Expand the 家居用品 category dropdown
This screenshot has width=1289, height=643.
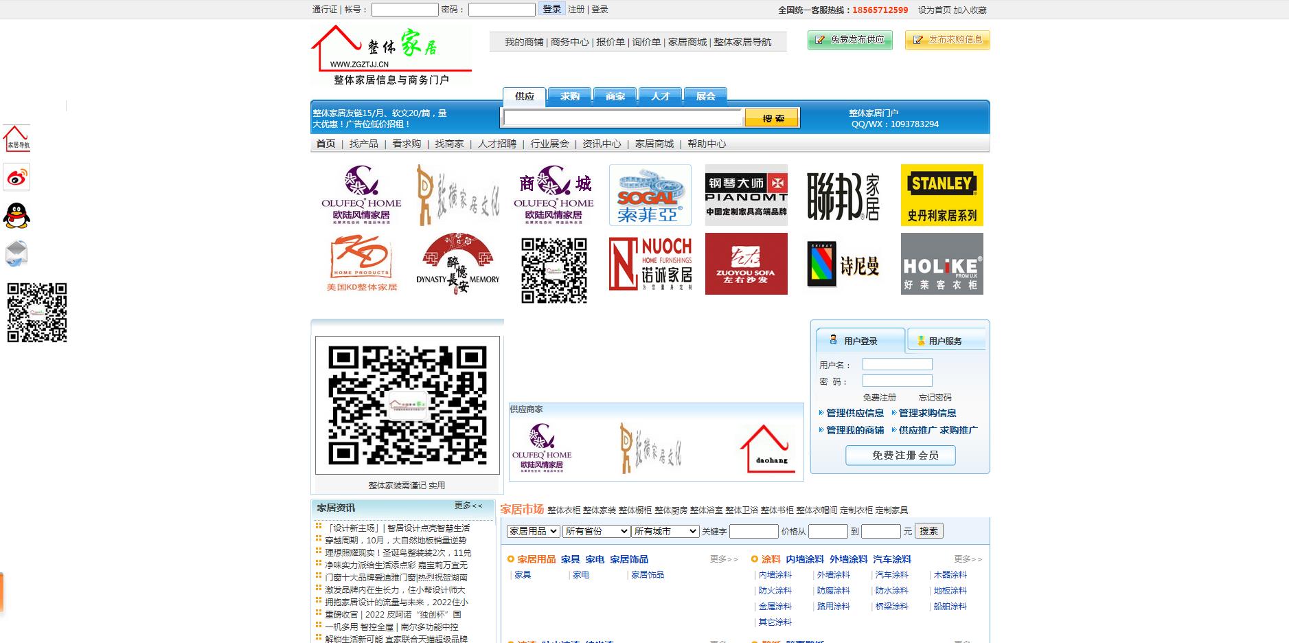(533, 531)
